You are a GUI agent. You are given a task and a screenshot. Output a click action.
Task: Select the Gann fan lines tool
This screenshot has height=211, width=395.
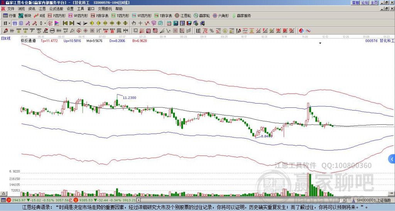point(142,31)
